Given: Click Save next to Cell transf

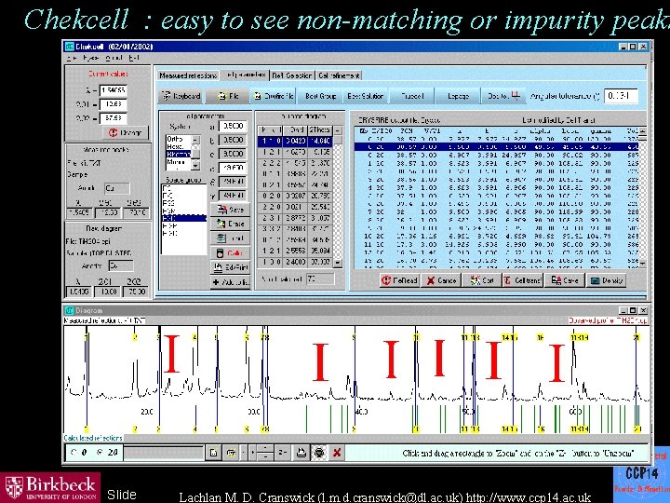Looking at the screenshot, I should 565,280.
